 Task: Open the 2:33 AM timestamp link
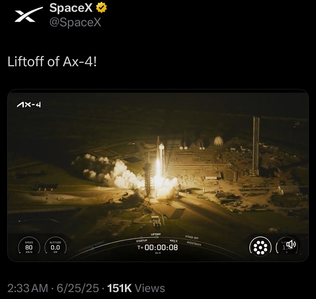click(x=28, y=288)
